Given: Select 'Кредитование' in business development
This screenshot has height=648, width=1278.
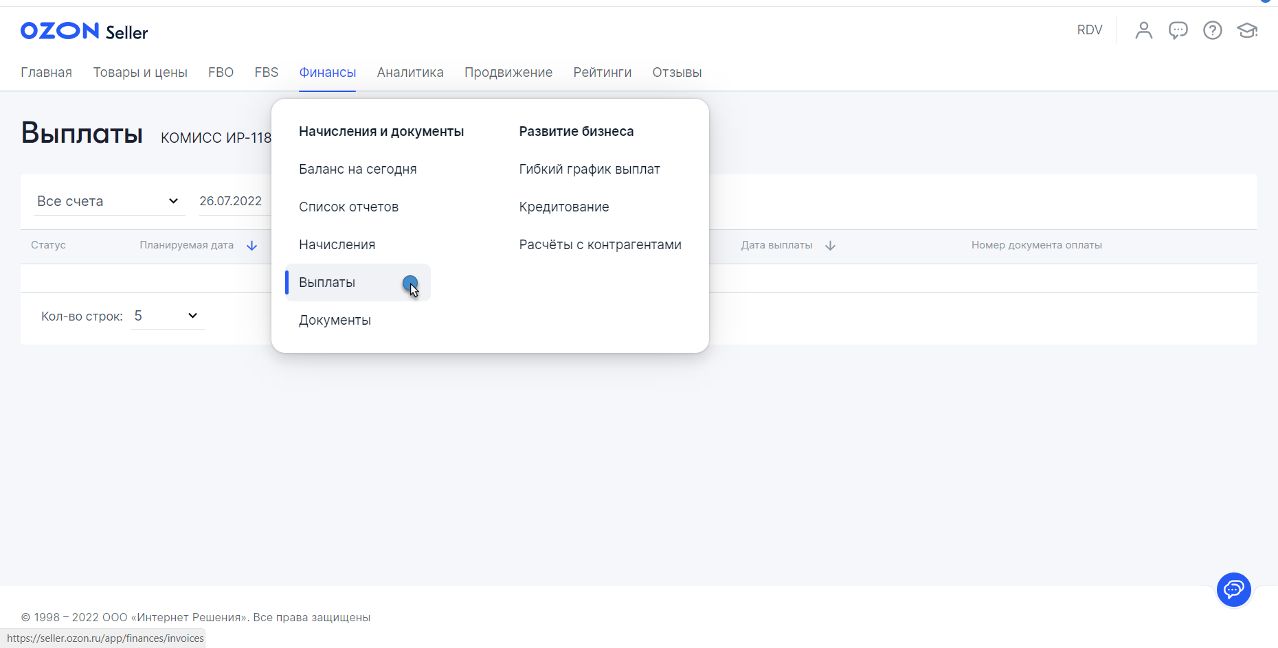Looking at the screenshot, I should click(563, 207).
